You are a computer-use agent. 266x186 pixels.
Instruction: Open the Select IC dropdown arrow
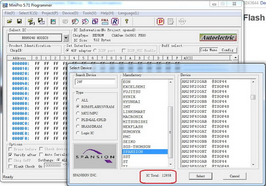click(x=66, y=38)
